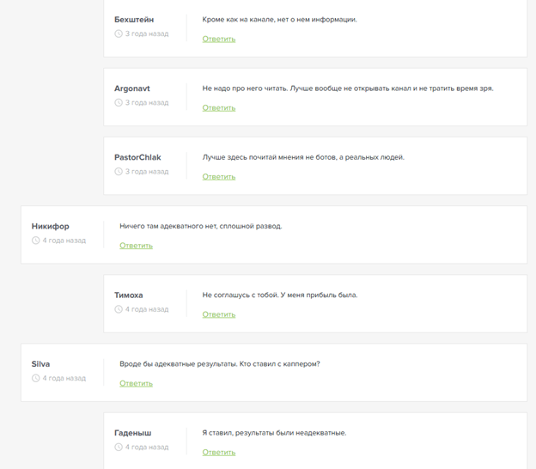
Task: Click Тимоха's comment text about прибыль
Action: tap(280, 295)
